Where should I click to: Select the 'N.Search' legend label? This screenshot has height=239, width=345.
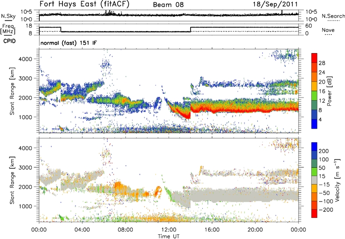point(333,16)
